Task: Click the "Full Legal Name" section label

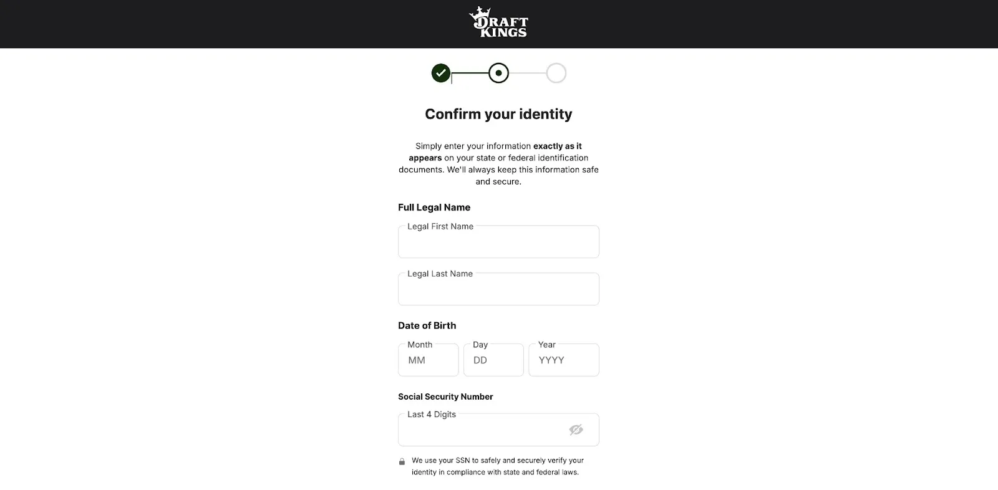Action: click(434, 208)
